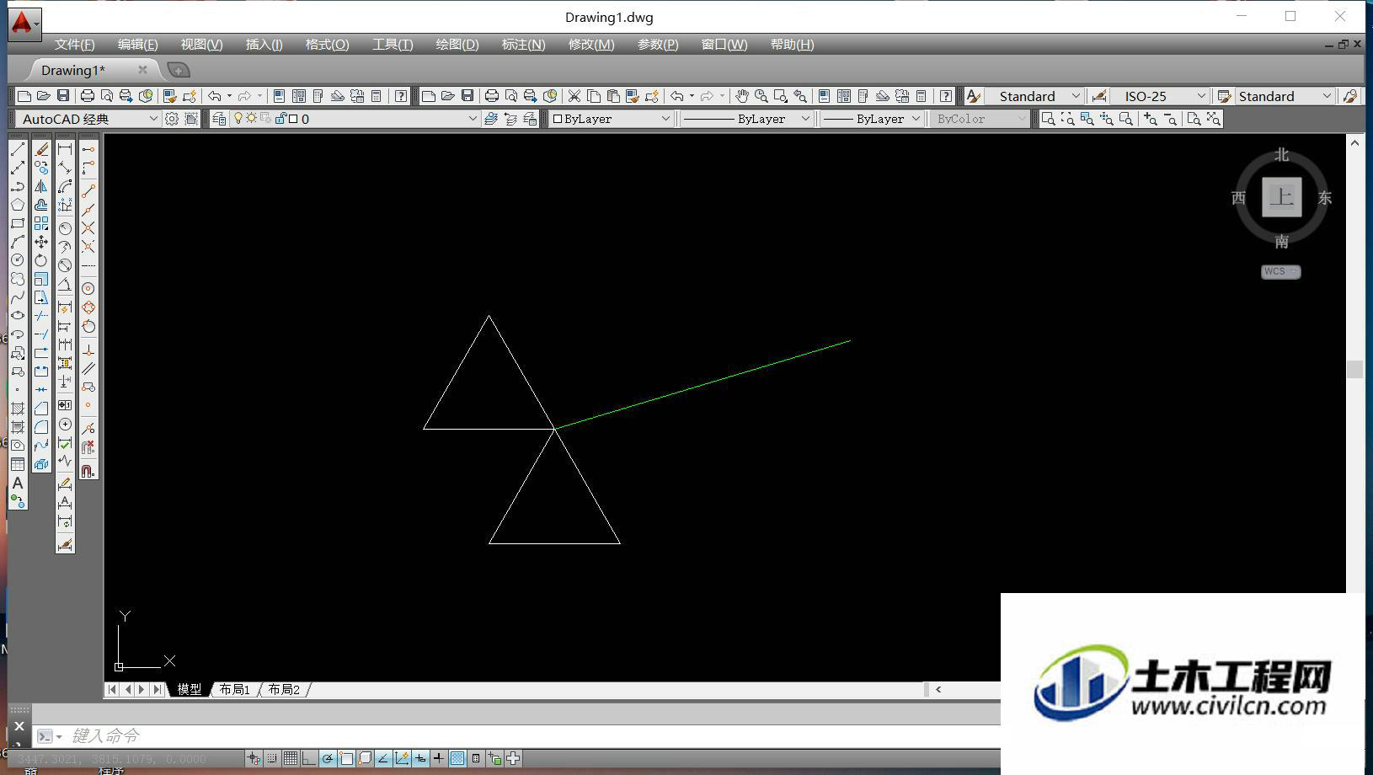The height and width of the screenshot is (775, 1373).
Task: Click the 上 face of ViewCube
Action: point(1281,197)
